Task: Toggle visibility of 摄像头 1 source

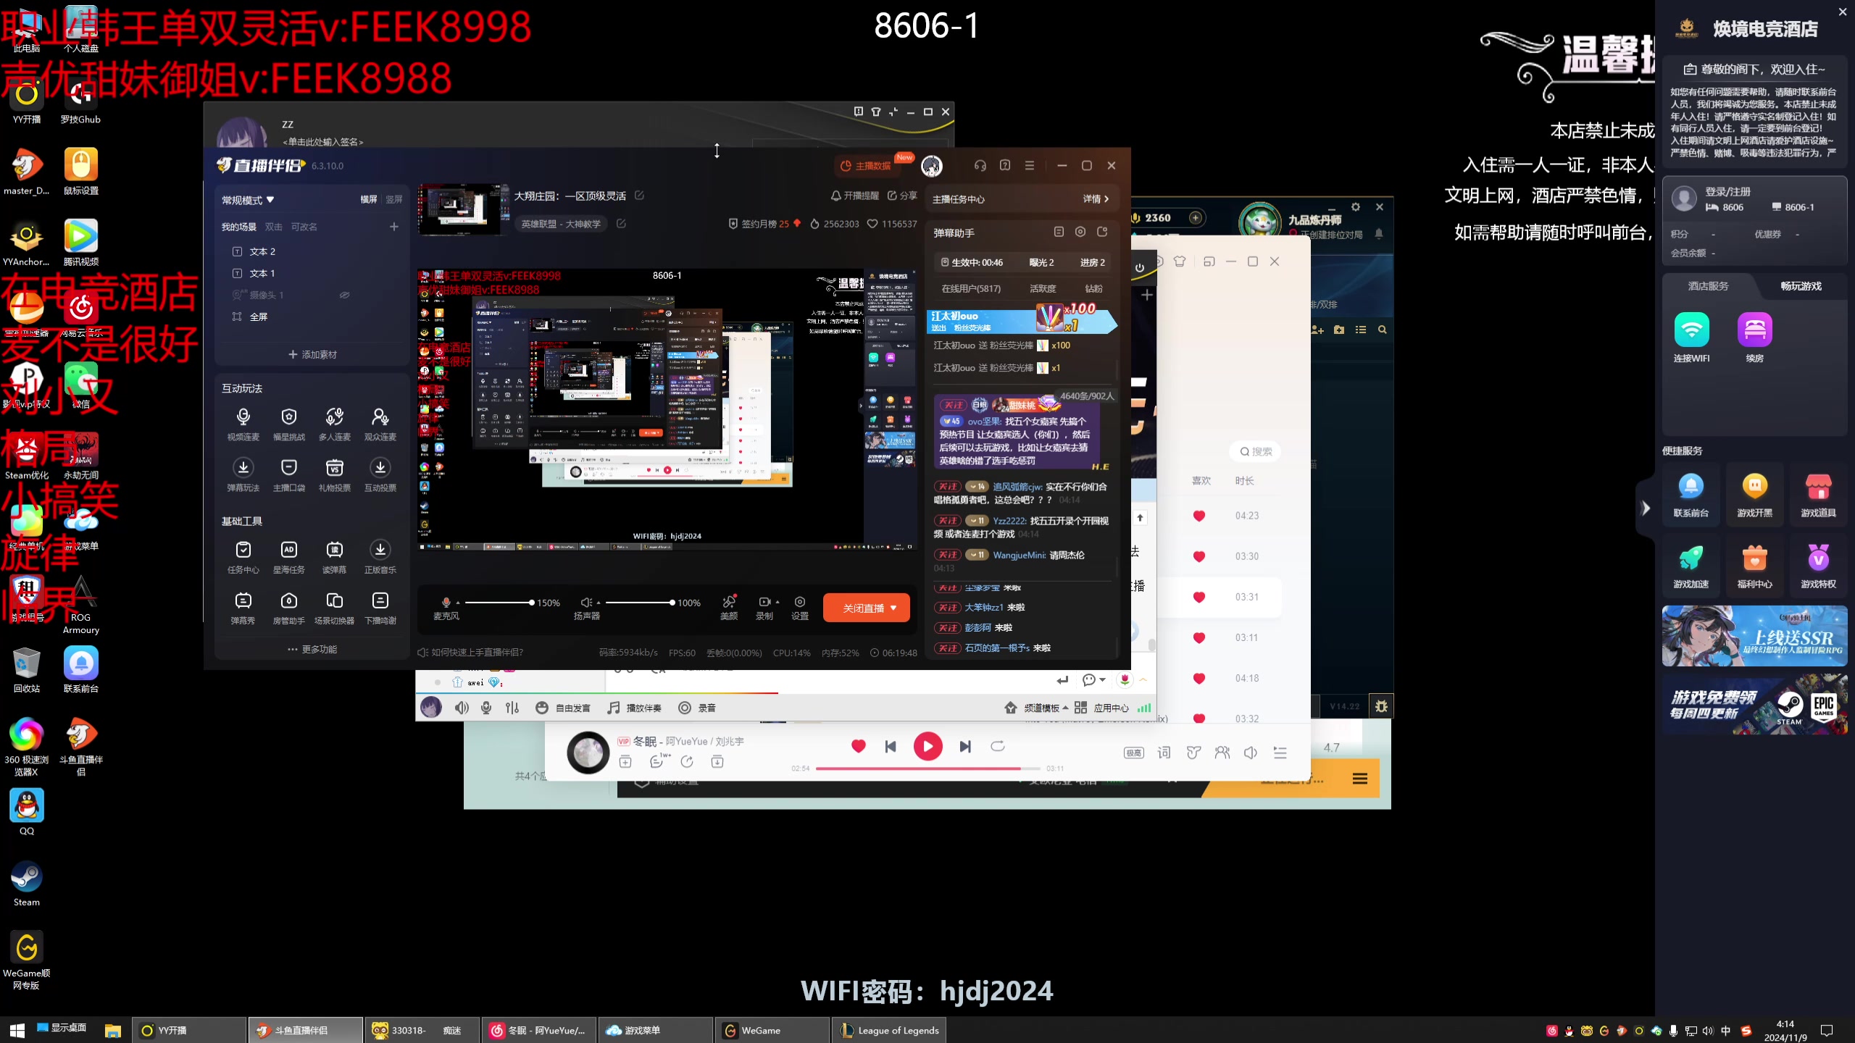Action: pyautogui.click(x=344, y=295)
